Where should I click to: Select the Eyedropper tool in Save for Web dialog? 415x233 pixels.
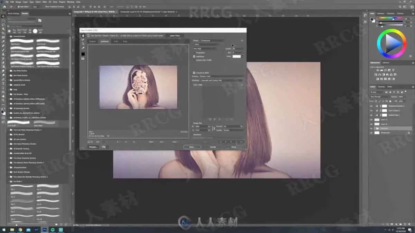[x=83, y=48]
